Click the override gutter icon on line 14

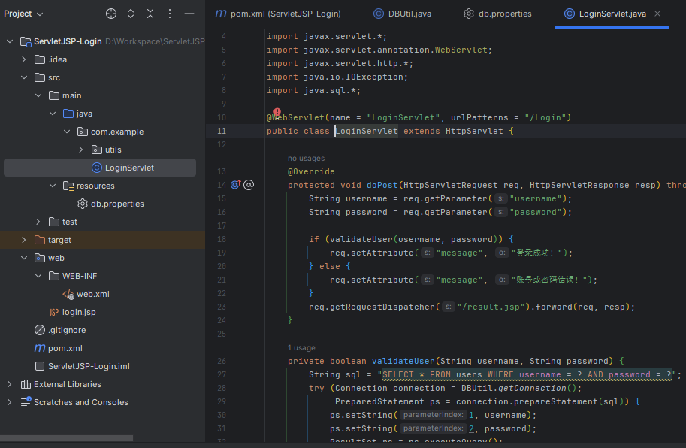coord(235,185)
